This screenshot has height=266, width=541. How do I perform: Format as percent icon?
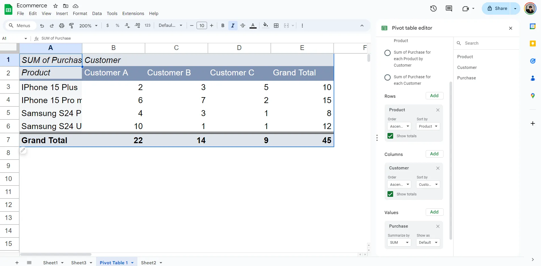click(118, 25)
